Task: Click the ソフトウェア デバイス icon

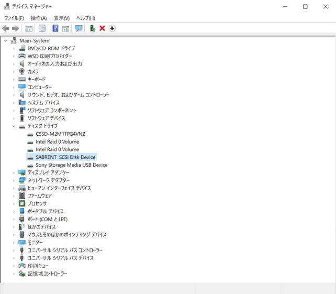Action: click(22, 118)
